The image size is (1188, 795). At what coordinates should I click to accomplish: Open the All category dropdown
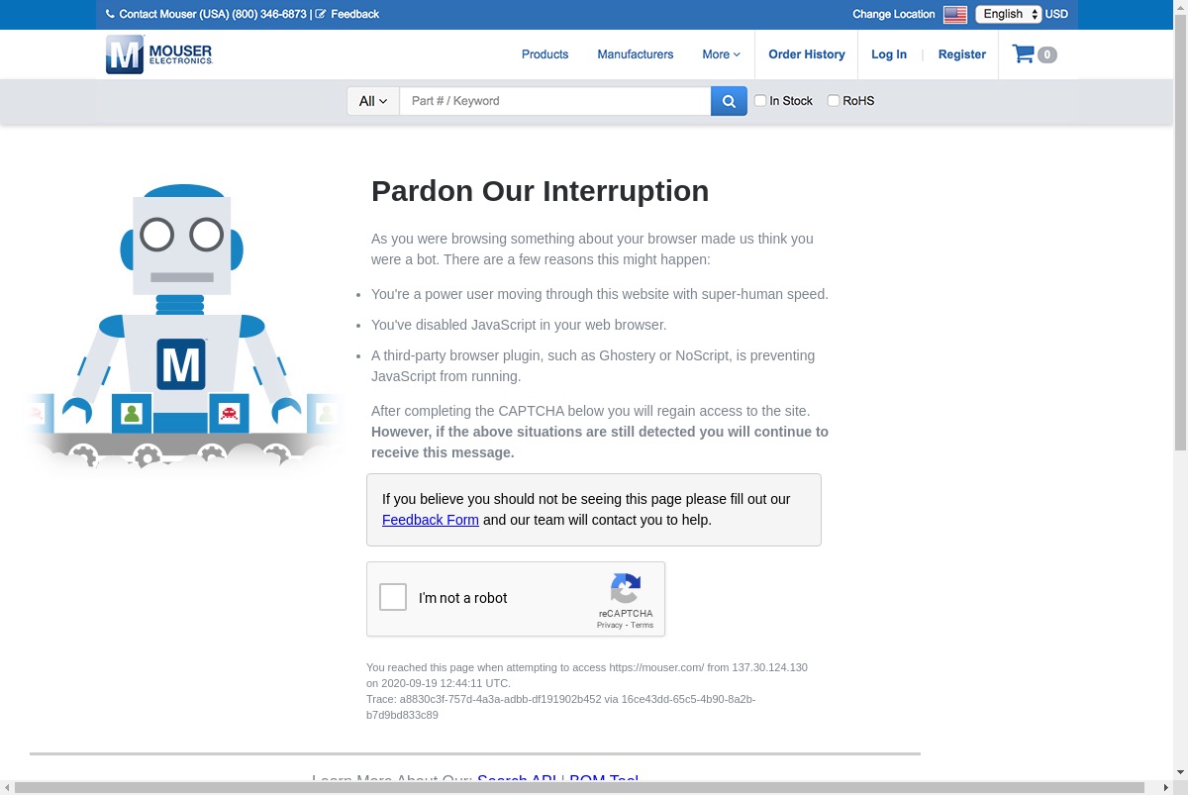pos(373,101)
